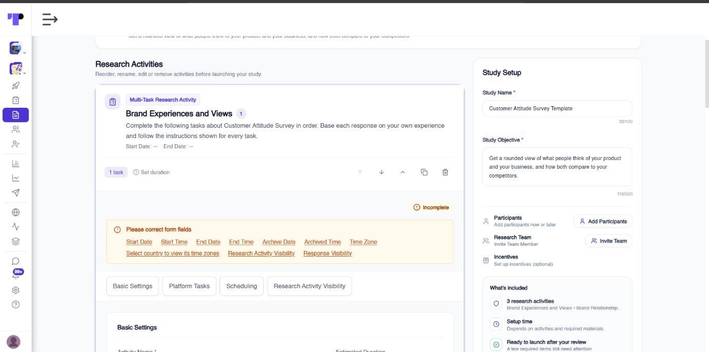The height and width of the screenshot is (352, 709).
Task: Collapse the Brand Experiences and Views activity
Action: 403,172
